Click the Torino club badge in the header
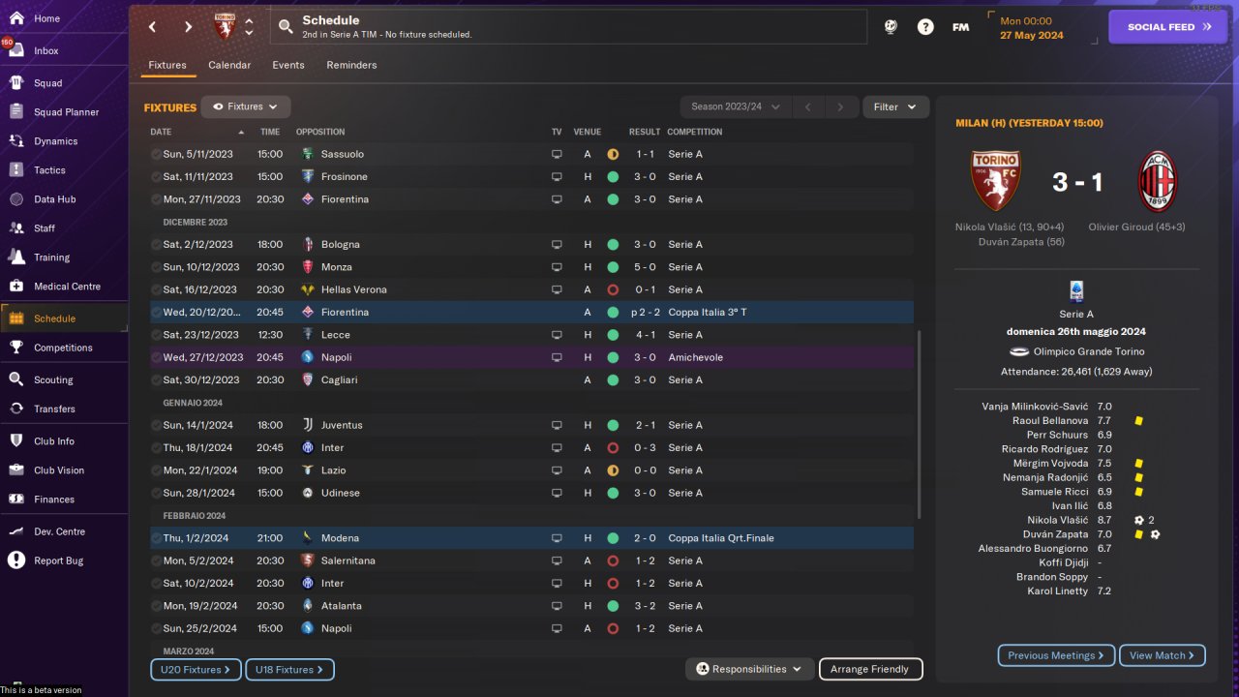Screen dimensions: 1239x697 225,26
